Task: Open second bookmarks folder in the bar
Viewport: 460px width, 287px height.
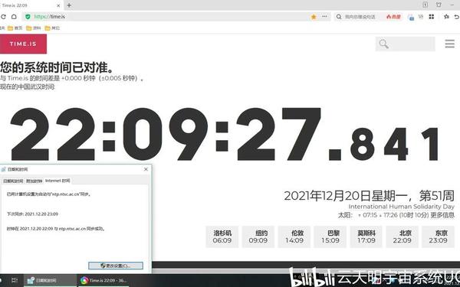Action: coord(34,28)
